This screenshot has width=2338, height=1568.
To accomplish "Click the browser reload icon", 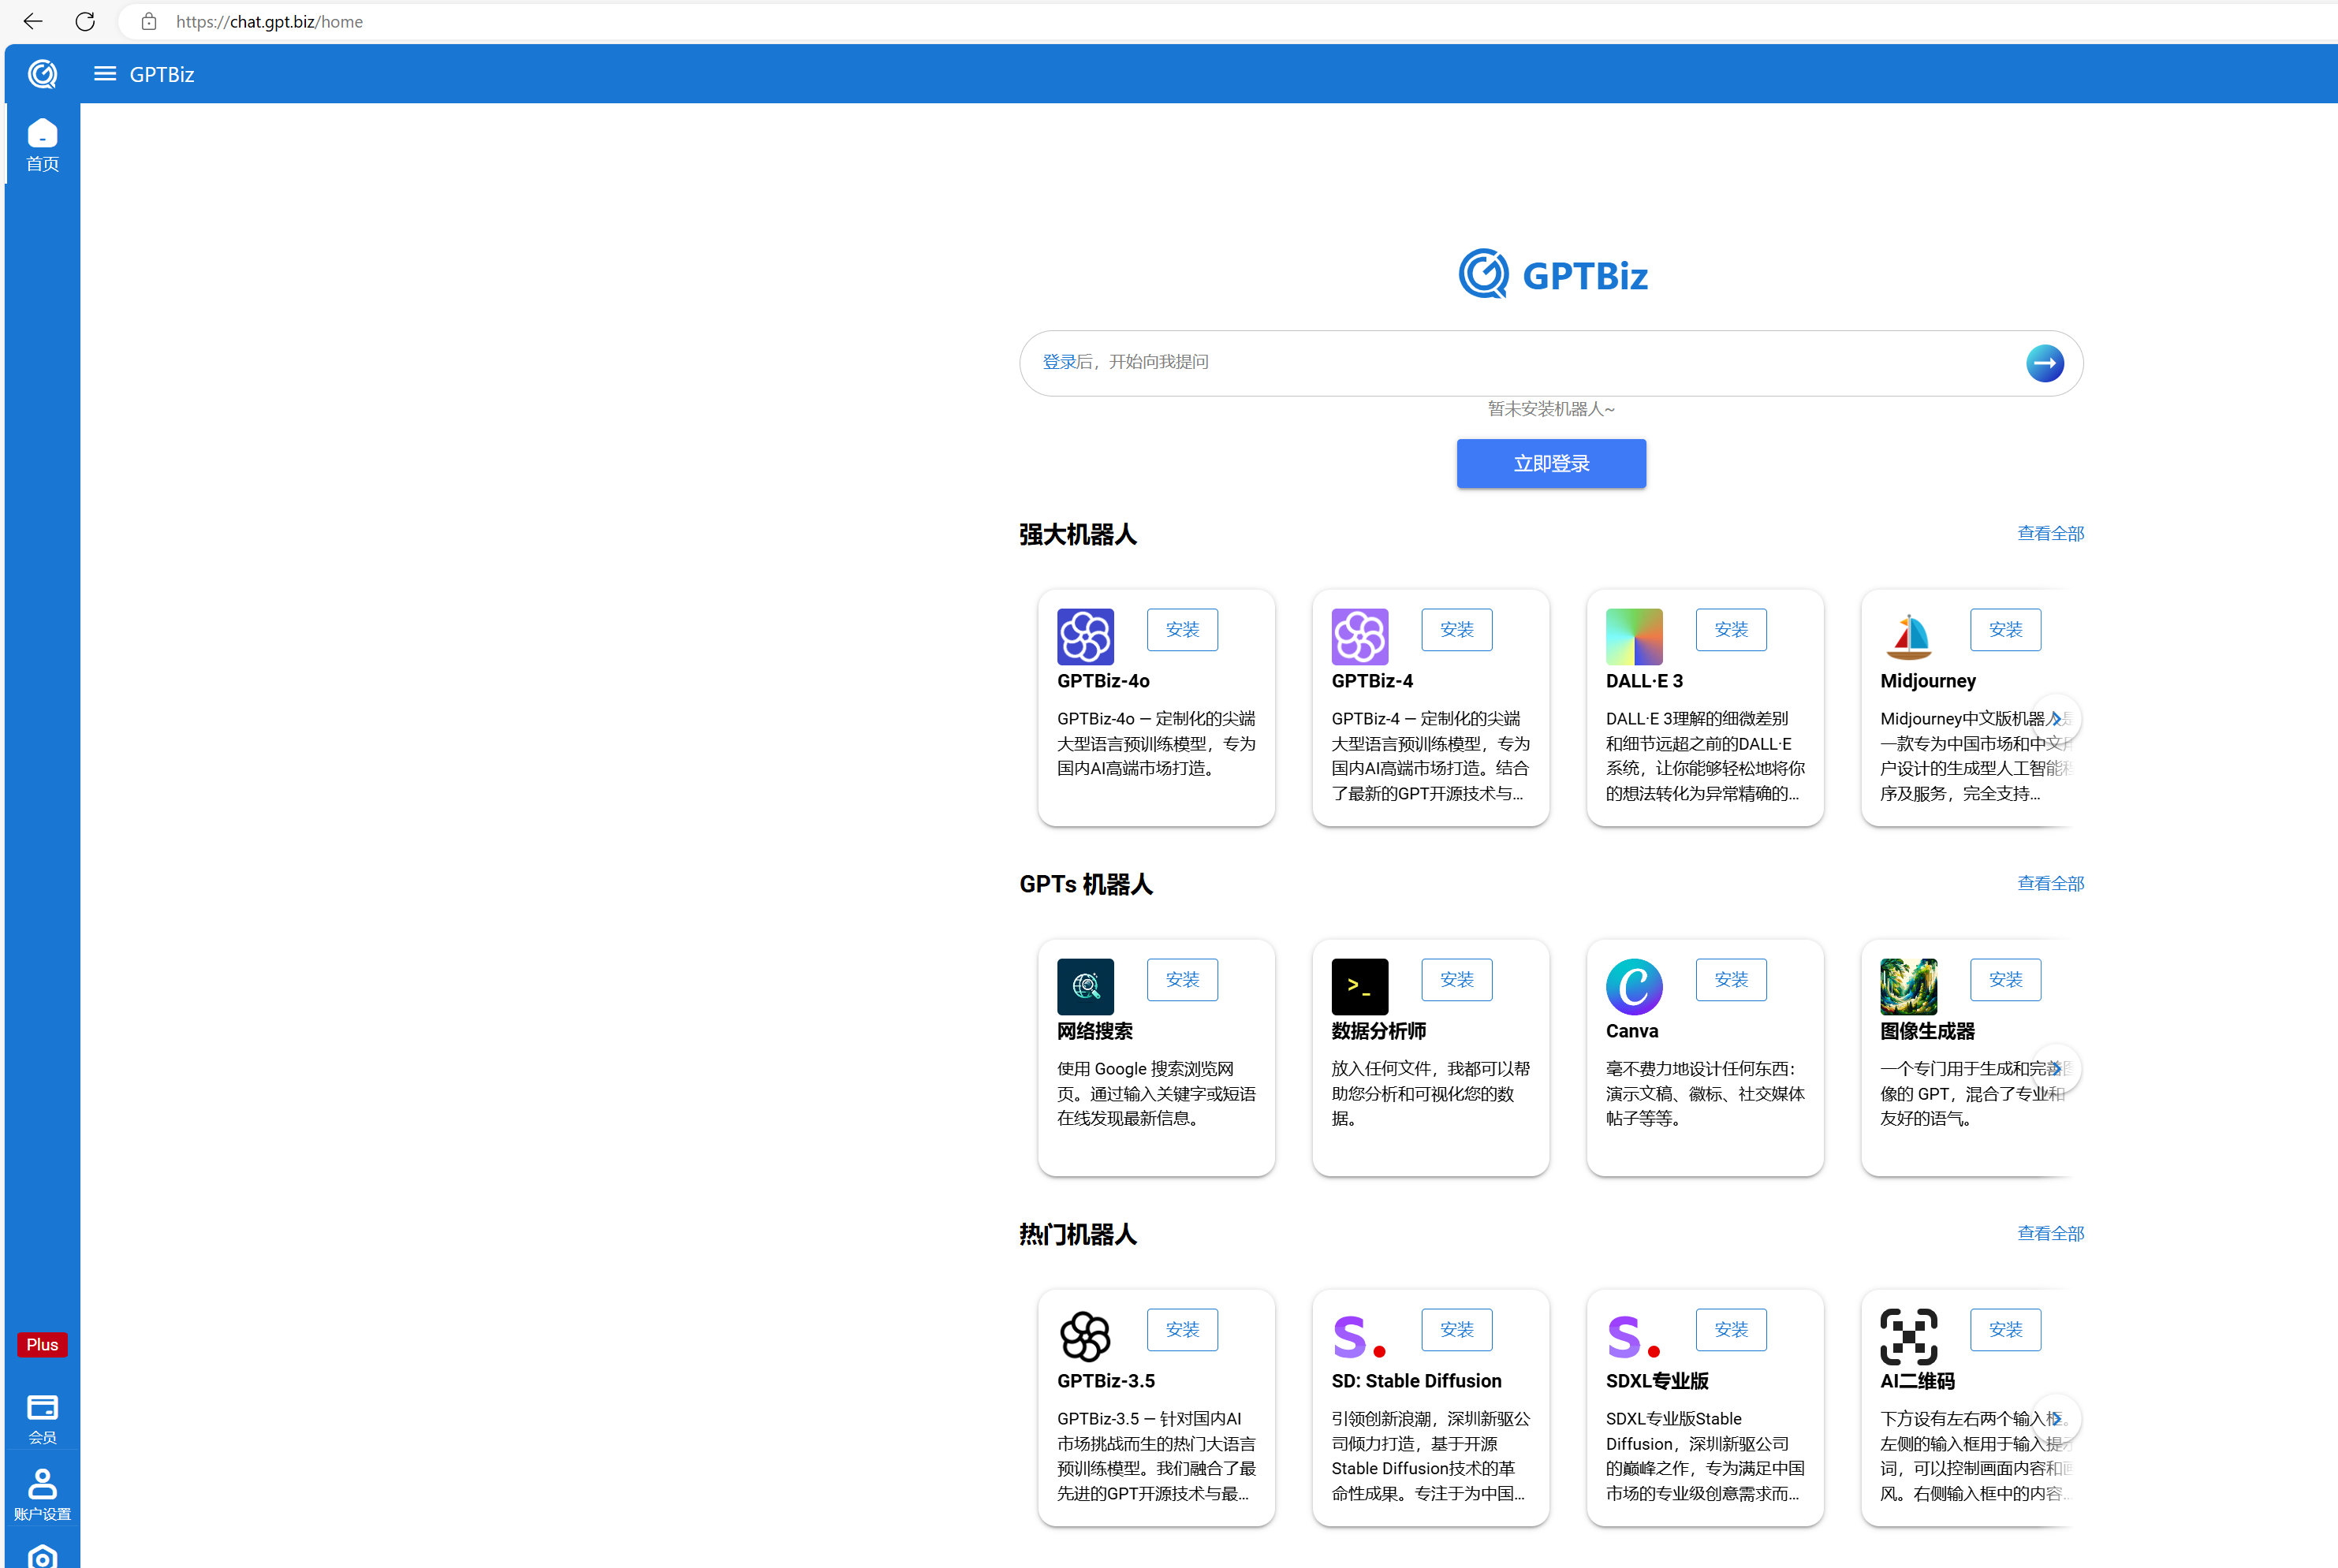I will coord(85,21).
